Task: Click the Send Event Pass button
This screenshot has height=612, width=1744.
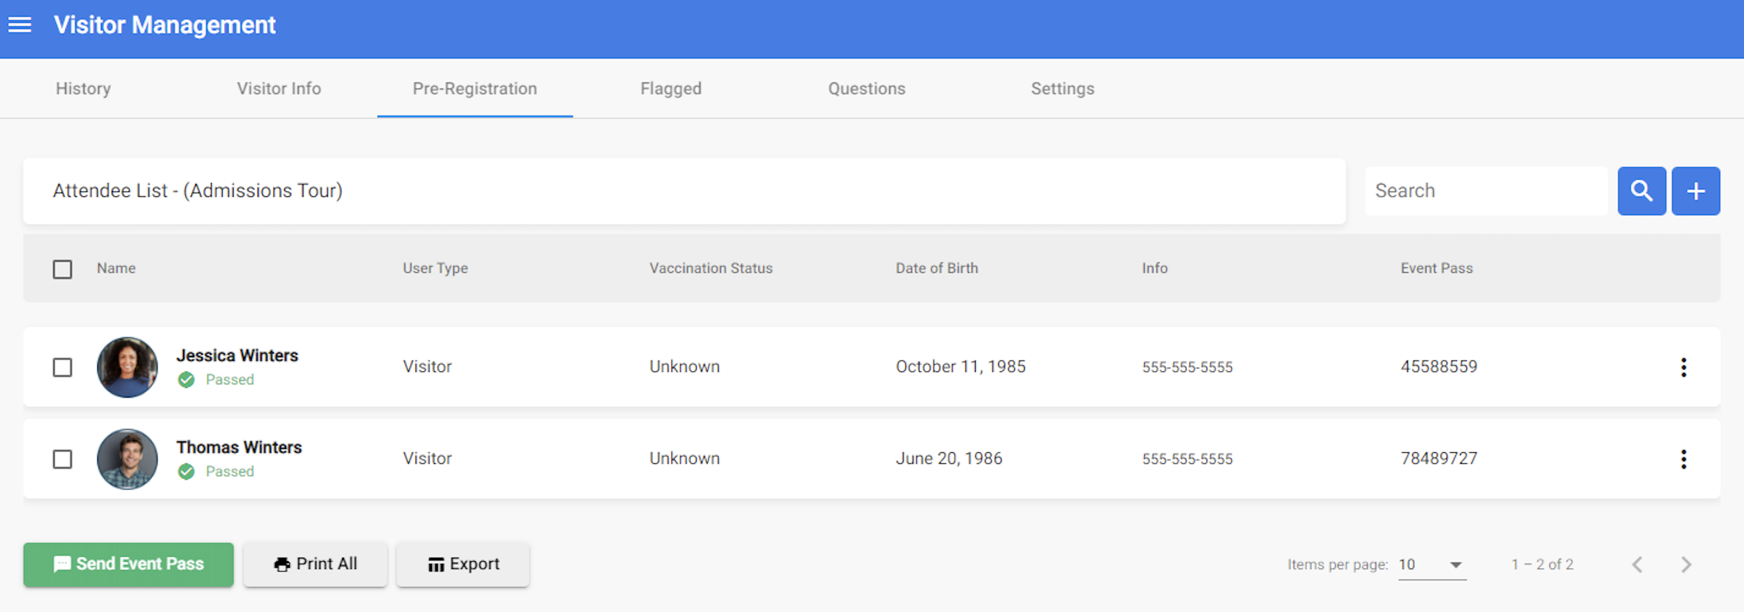Action: (x=129, y=565)
